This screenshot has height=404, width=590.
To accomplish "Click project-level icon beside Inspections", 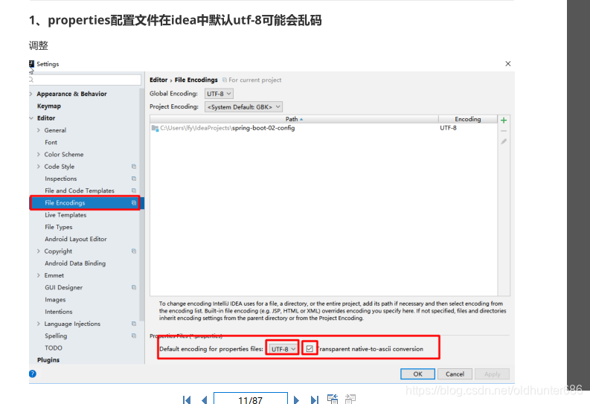I will pyautogui.click(x=134, y=179).
